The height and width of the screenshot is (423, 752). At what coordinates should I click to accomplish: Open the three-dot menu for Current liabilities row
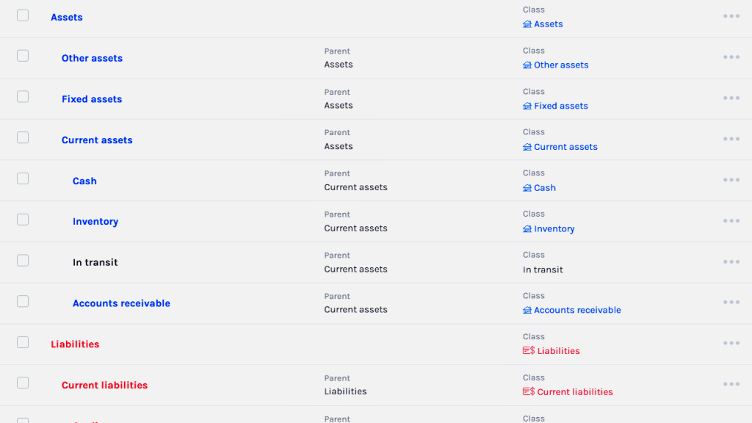[x=731, y=384]
